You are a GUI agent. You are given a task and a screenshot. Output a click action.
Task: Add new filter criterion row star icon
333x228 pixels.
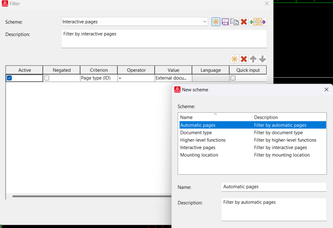click(x=235, y=59)
